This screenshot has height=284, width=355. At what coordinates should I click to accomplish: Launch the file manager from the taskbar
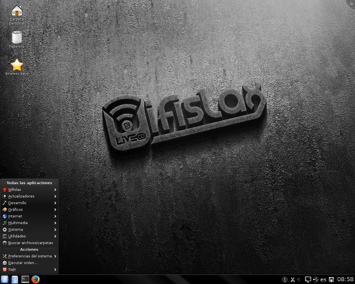(15, 279)
